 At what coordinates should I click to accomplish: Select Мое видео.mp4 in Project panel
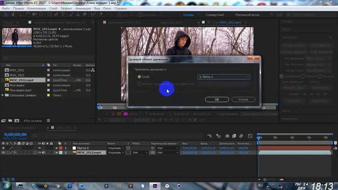(x=21, y=90)
